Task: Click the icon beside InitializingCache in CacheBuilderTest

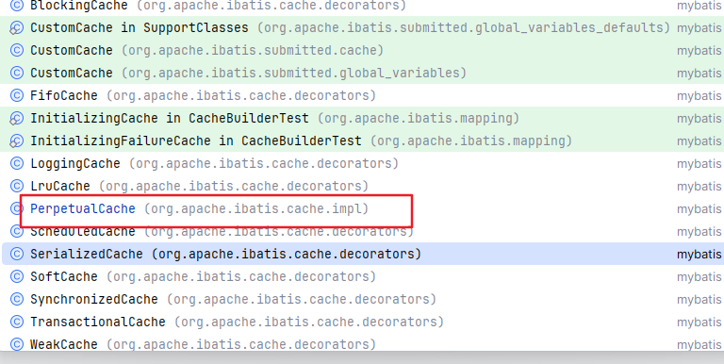Action: pos(17,118)
